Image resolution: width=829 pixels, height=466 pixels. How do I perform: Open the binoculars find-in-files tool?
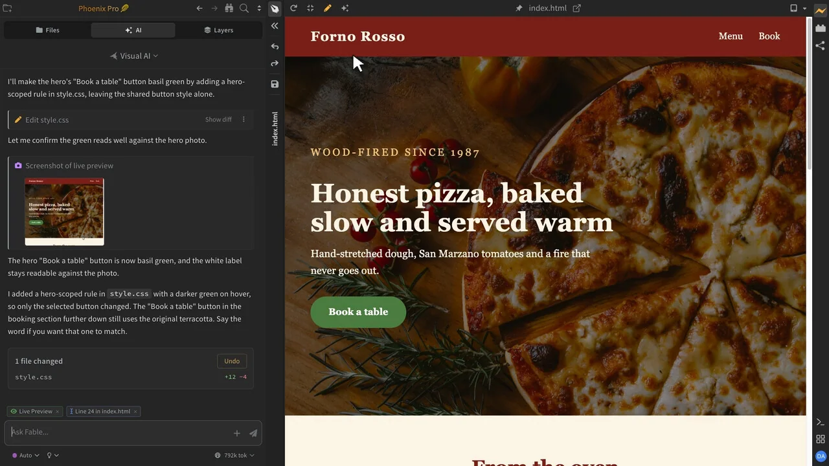[229, 8]
